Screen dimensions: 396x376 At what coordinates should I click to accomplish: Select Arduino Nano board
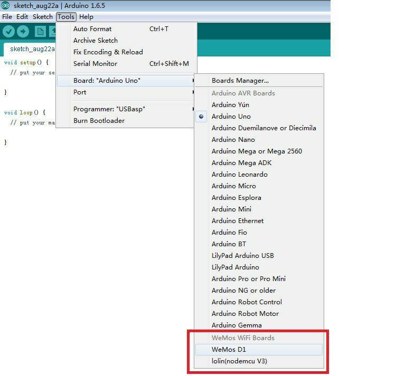coord(259,140)
